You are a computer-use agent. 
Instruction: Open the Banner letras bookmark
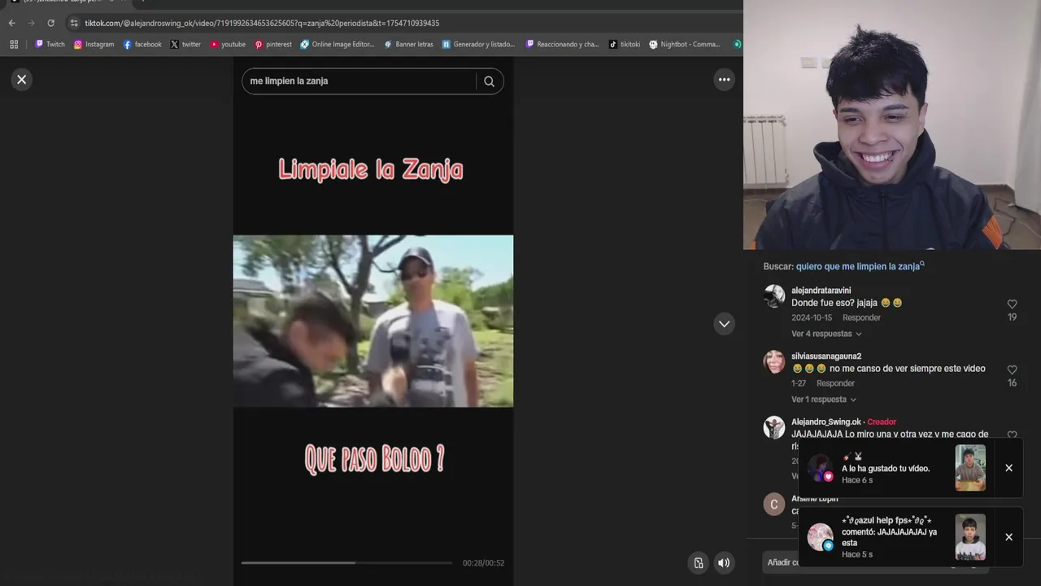[408, 44]
